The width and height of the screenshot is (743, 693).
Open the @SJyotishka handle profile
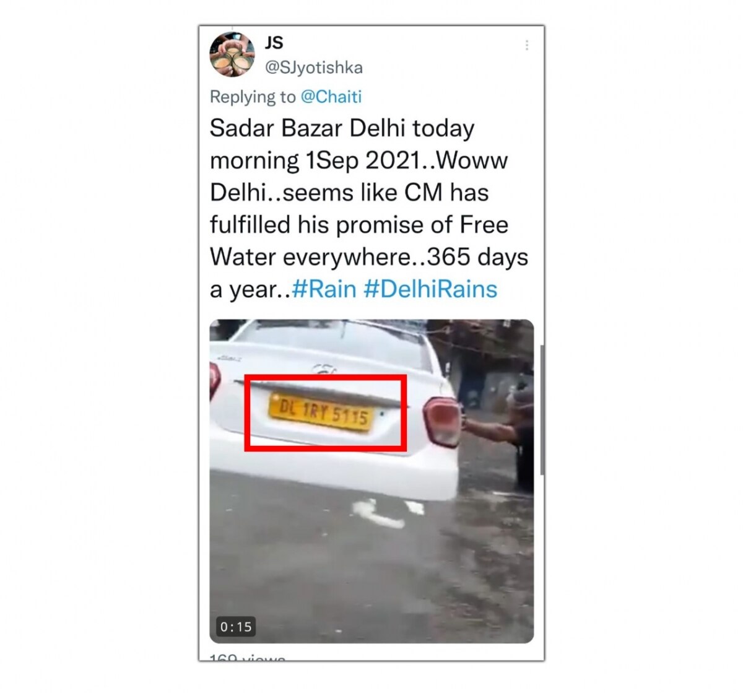(314, 68)
